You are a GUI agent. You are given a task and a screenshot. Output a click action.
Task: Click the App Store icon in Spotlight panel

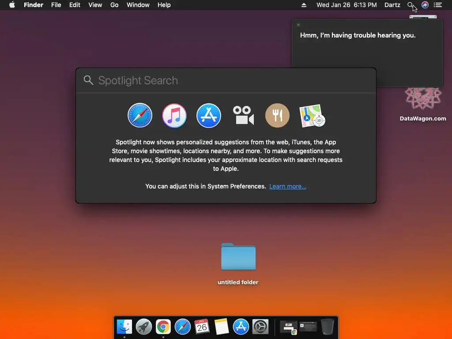(209, 115)
